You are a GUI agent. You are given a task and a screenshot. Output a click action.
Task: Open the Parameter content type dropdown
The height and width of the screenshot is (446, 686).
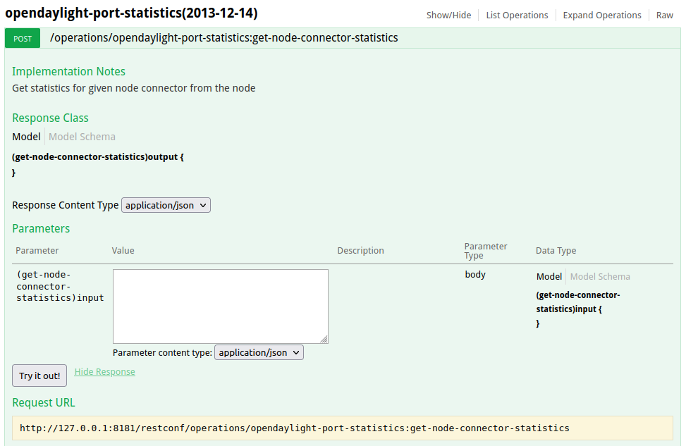(x=259, y=352)
